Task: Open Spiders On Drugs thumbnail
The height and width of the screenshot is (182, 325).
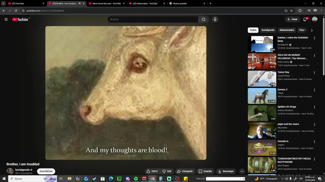Action: pyautogui.click(x=262, y=113)
